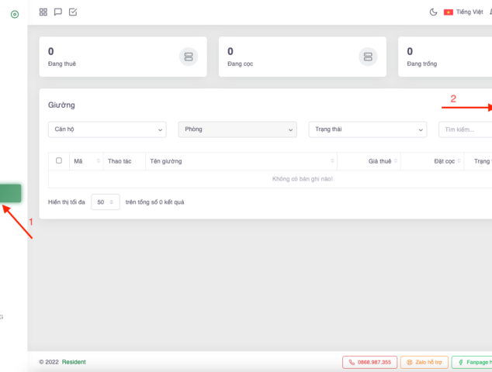Click the Vietnamese flag icon
Screen dimensions: 492x372
(x=449, y=12)
